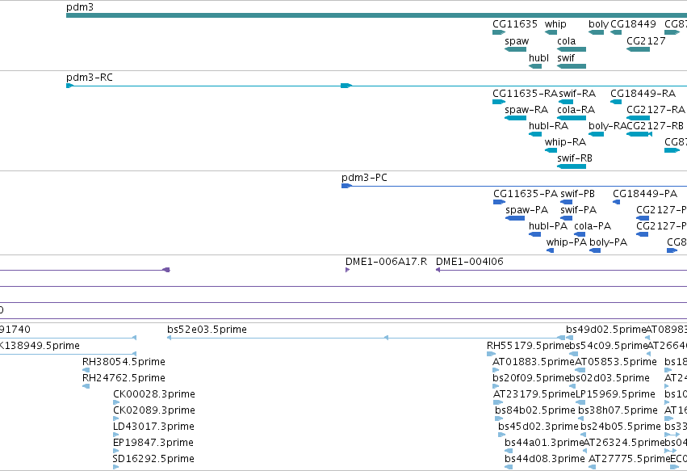Click the bs49d02.5prime EST label
The height and width of the screenshot is (471, 687).
606,330
